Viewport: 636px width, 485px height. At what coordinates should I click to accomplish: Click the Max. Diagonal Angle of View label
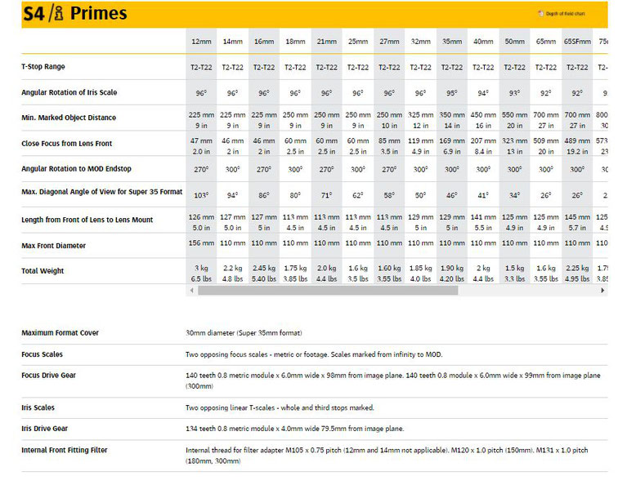point(102,192)
